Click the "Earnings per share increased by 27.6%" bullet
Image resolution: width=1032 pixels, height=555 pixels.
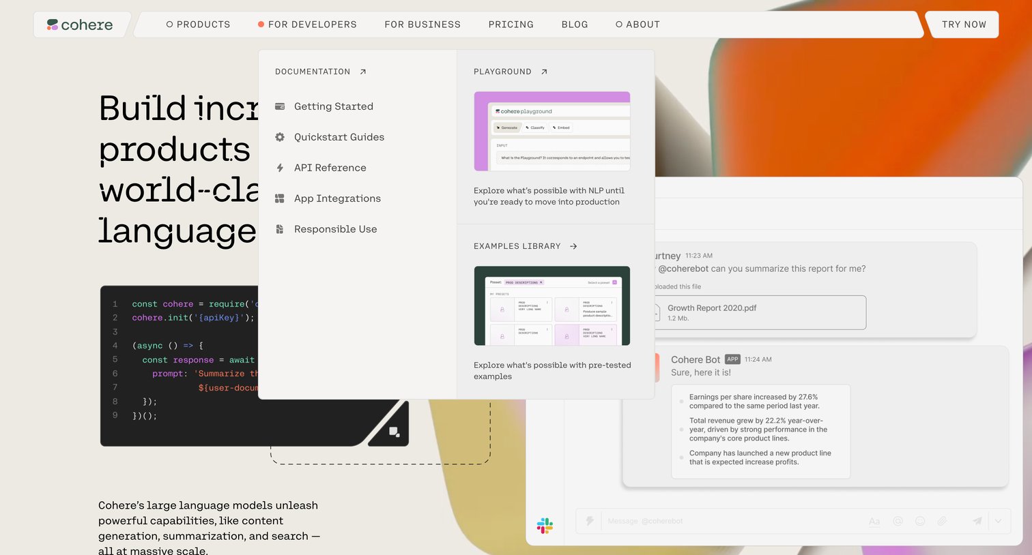(x=754, y=402)
